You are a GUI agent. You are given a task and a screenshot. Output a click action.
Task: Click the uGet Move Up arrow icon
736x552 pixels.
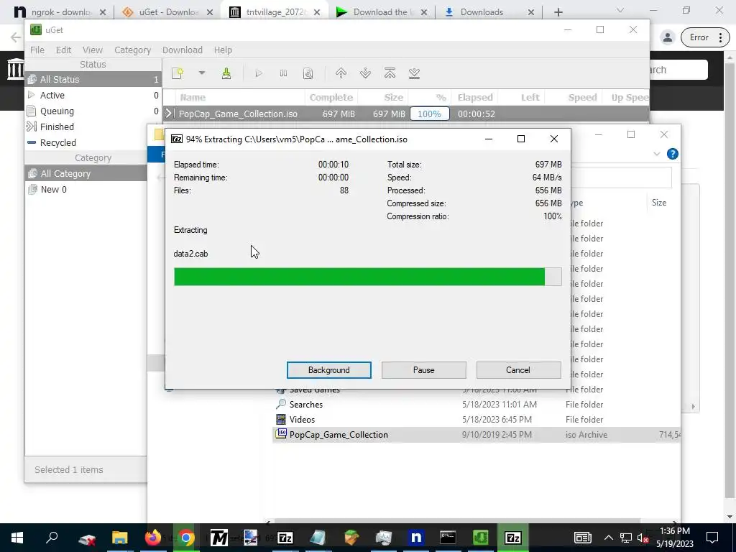341,73
